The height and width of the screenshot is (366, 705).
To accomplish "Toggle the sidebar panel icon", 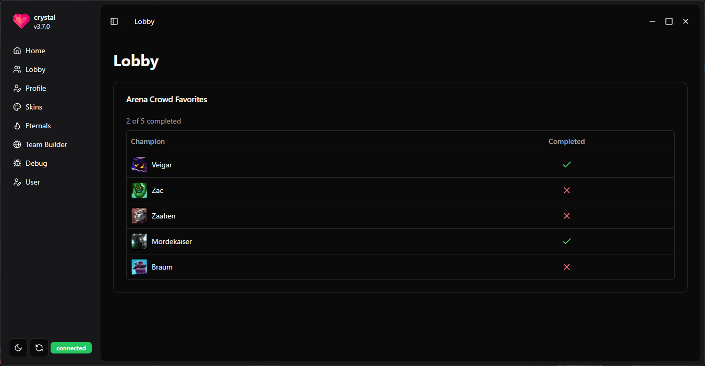I will coord(114,21).
